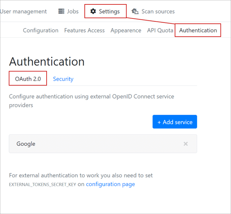Select the Scan sources menu label
This screenshot has width=231, height=214.
click(158, 11)
